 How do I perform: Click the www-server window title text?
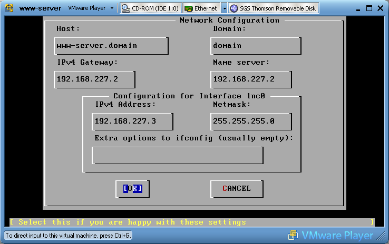coord(40,8)
